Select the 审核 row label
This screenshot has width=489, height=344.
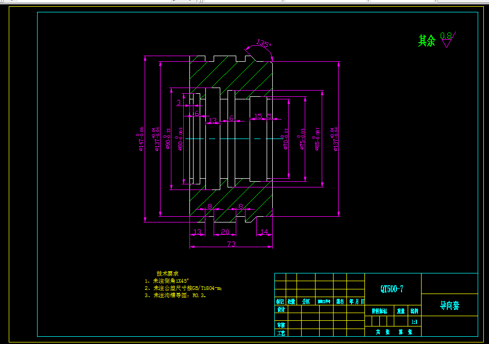point(281,325)
